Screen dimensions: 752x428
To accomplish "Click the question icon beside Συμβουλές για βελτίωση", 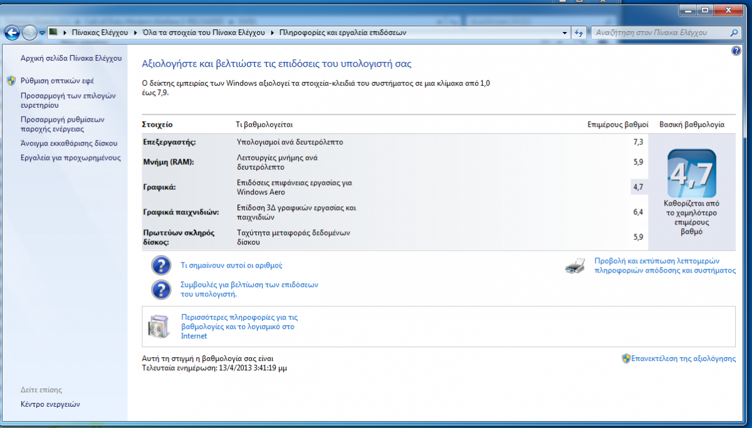I will (161, 290).
